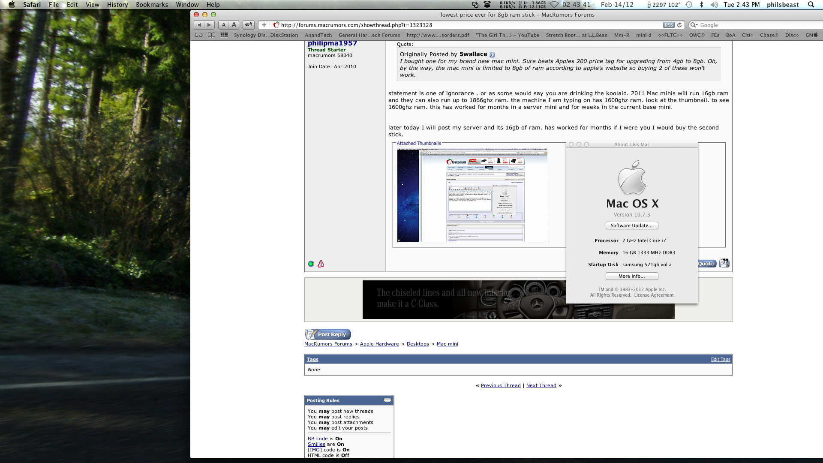Go back with the Safari back arrow

pyautogui.click(x=199, y=25)
